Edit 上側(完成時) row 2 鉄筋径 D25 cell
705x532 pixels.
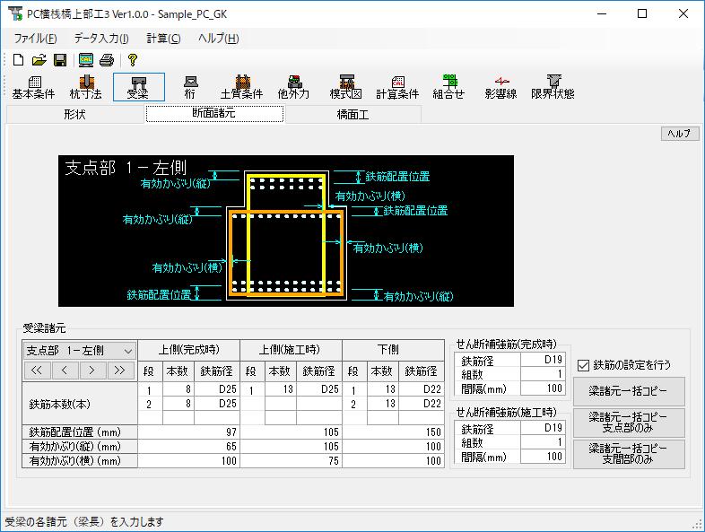[x=217, y=404]
